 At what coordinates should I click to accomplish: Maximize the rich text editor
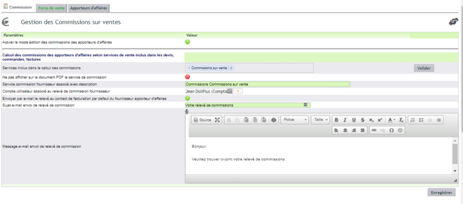pos(217,120)
